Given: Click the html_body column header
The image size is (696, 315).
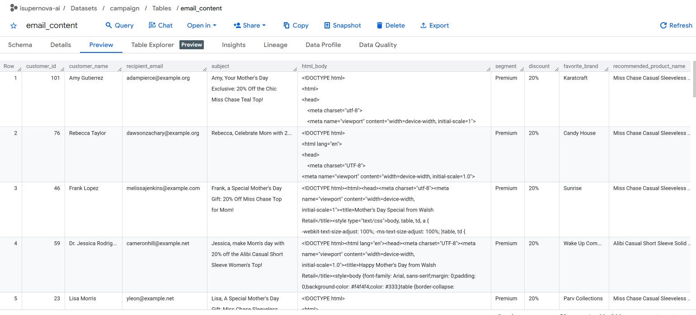Looking at the screenshot, I should click(x=315, y=66).
